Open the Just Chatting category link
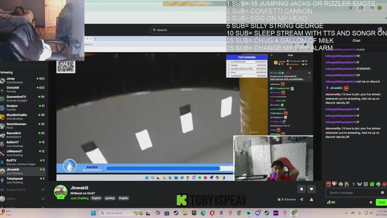Viewport: 387px width, 218px height. point(80,198)
